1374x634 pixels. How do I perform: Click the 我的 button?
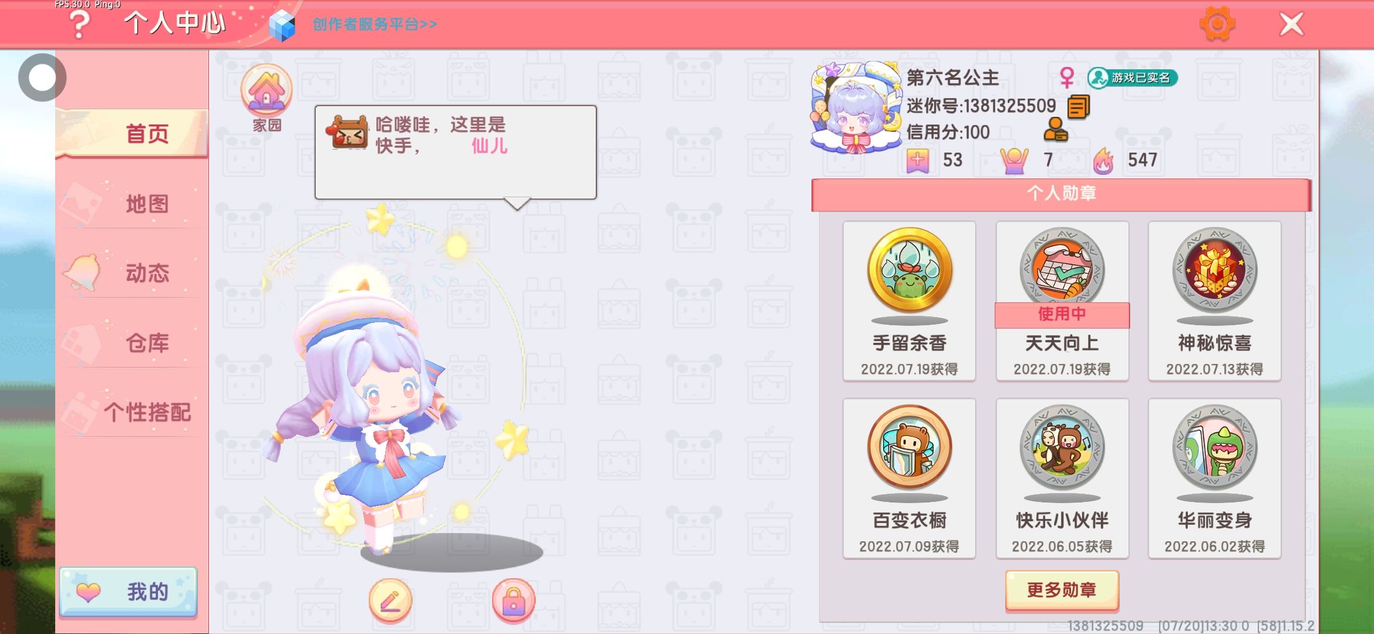click(x=128, y=592)
